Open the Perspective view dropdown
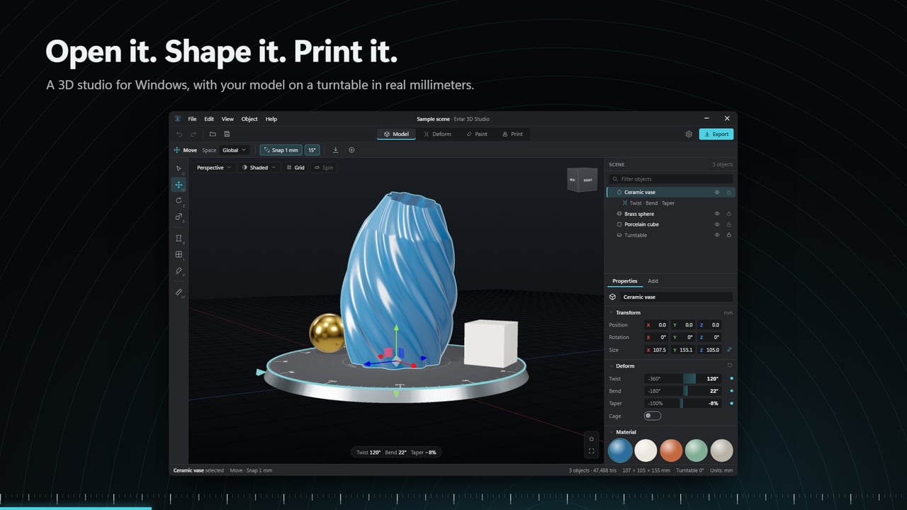907x510 pixels. click(214, 168)
